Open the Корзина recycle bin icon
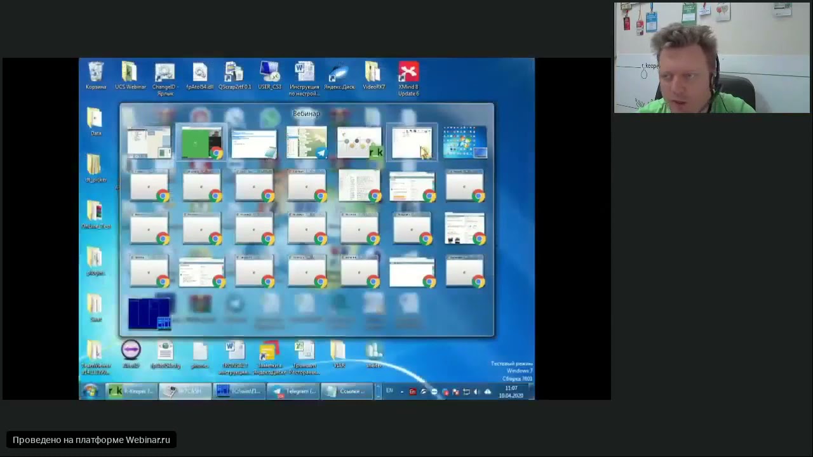This screenshot has width=813, height=457. coord(96,76)
